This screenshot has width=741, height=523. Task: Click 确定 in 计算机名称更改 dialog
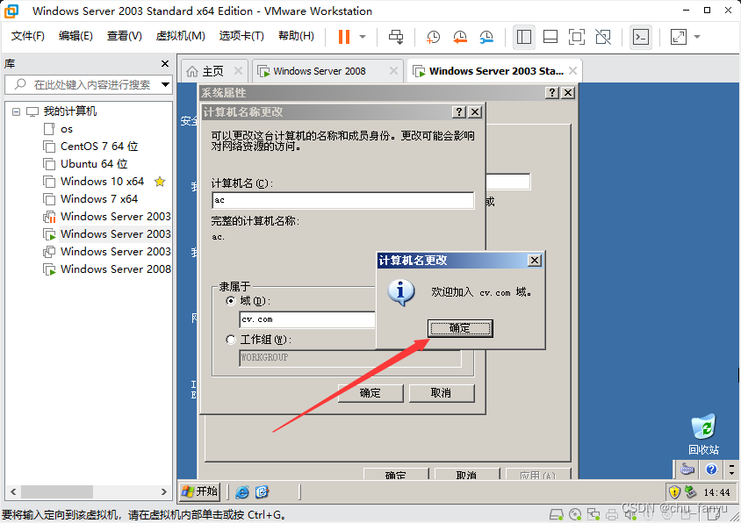click(x=370, y=393)
